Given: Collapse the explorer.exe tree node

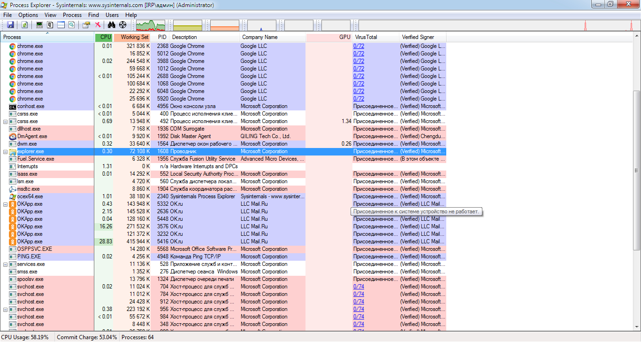Looking at the screenshot, I should 5,152.
